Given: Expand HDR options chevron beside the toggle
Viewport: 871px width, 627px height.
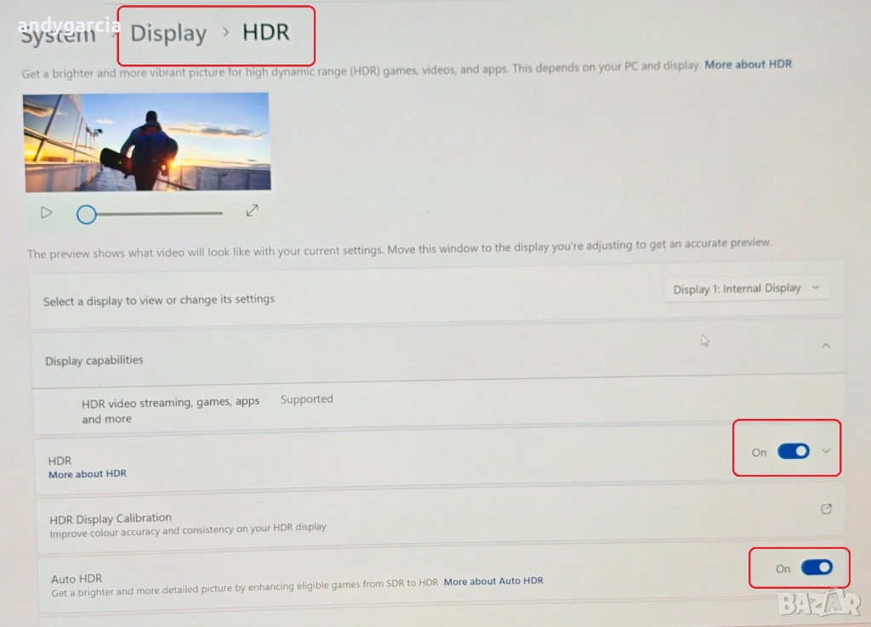Looking at the screenshot, I should click(x=826, y=451).
